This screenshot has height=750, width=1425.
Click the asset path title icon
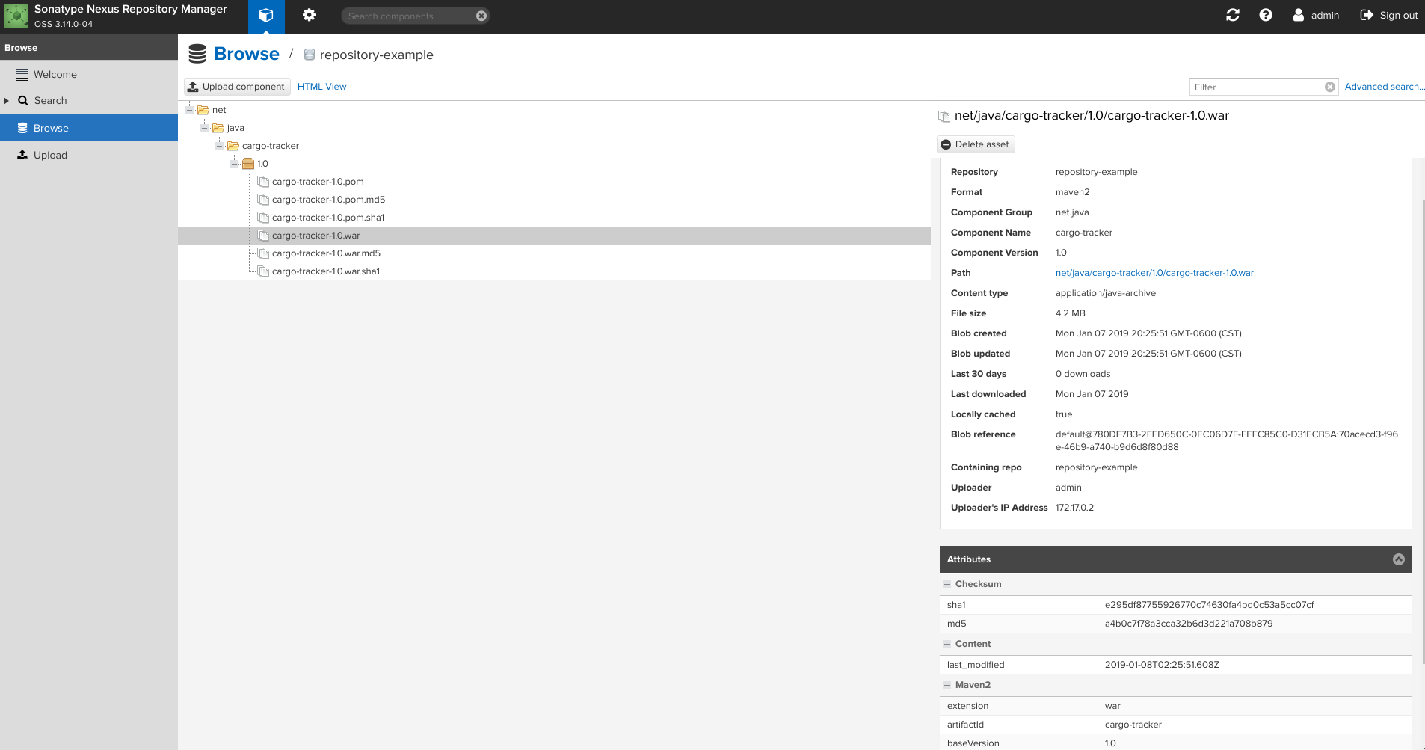pyautogui.click(x=944, y=116)
